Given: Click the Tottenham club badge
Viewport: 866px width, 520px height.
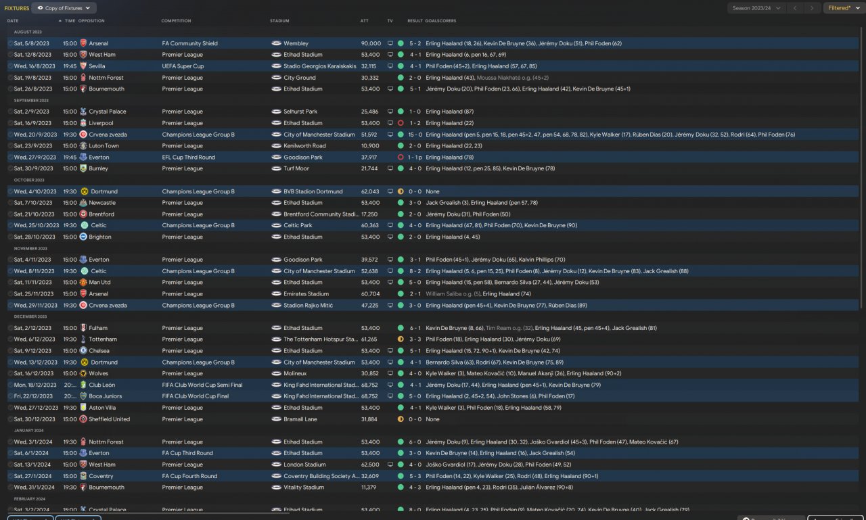Looking at the screenshot, I should pyautogui.click(x=83, y=339).
